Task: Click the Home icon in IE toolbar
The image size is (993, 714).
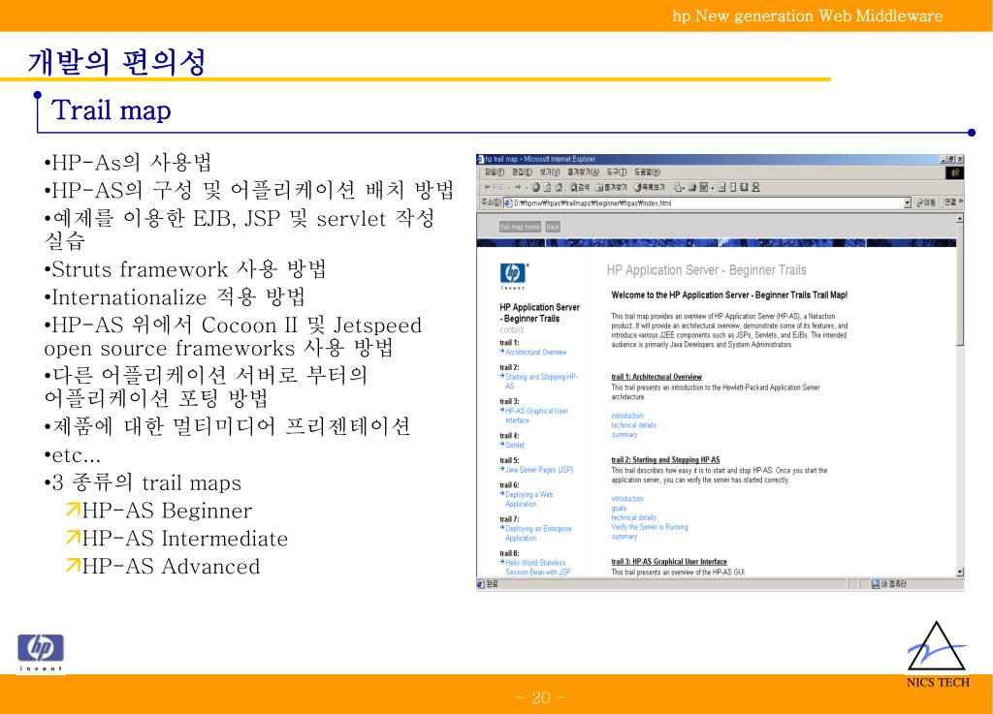Action: [559, 187]
